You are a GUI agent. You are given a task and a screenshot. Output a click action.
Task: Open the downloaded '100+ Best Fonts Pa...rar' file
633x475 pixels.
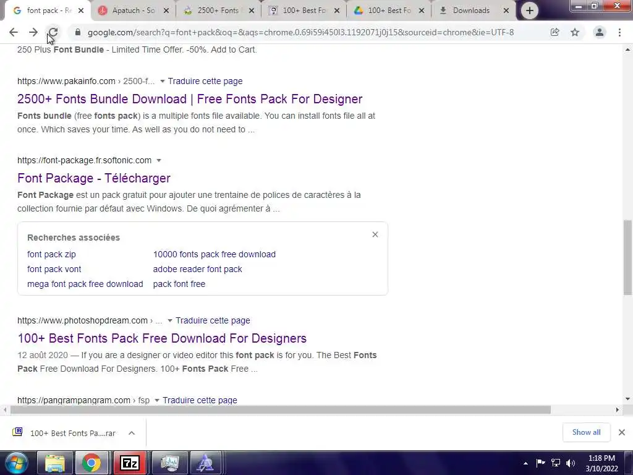click(73, 433)
